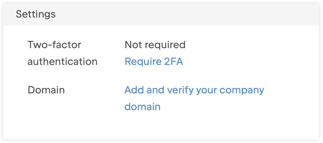
Task: Click Add and verify your company text
Action: click(x=194, y=90)
